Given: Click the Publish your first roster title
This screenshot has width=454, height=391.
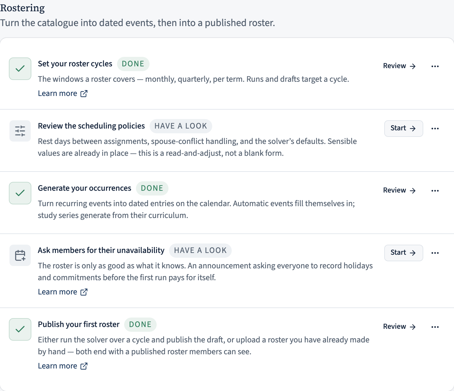Looking at the screenshot, I should [x=79, y=324].
